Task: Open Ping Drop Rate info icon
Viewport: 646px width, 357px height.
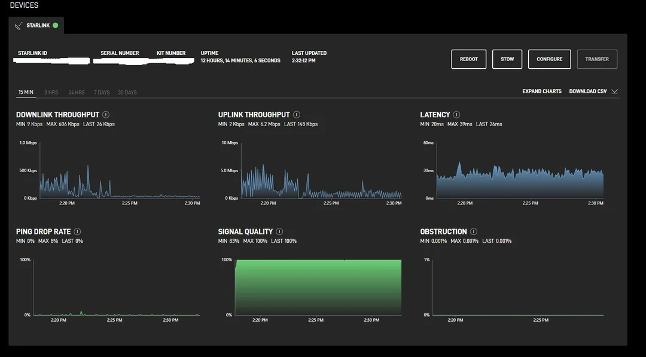Action: (77, 232)
